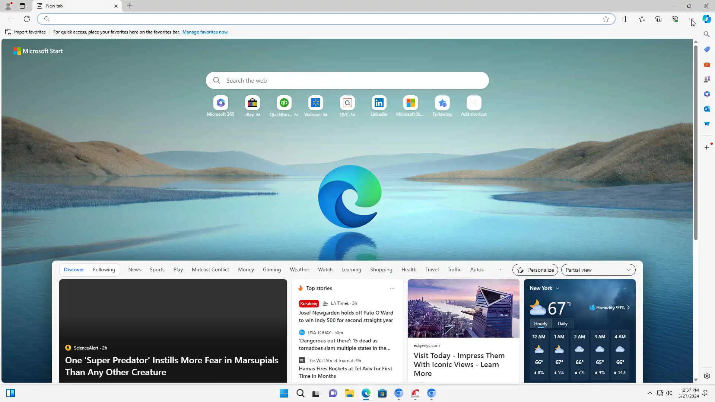Click the Split screen toolbar icon

pos(625,19)
